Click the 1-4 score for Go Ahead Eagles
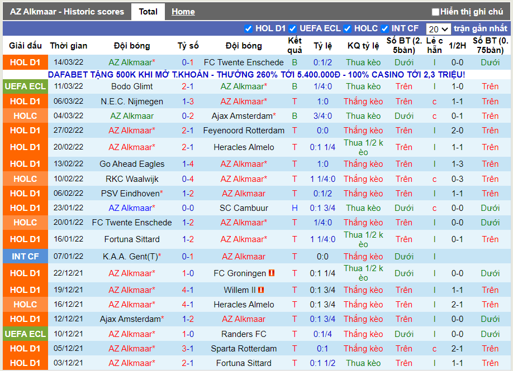Screen dimensions: 513x371 (188, 164)
